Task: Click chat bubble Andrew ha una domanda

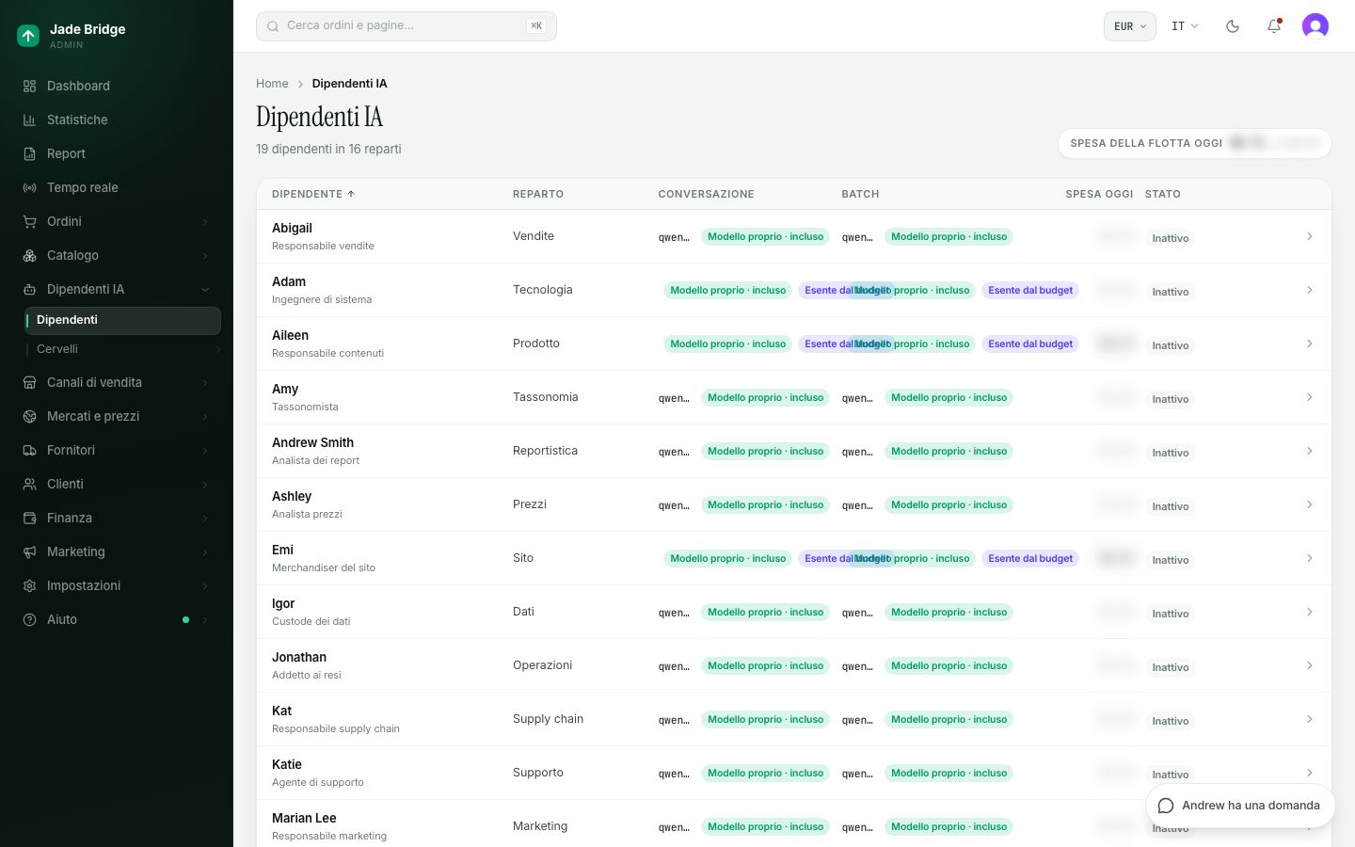Action: click(1240, 806)
